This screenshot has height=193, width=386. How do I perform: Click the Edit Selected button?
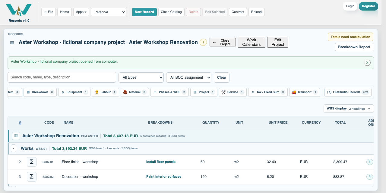(x=215, y=12)
